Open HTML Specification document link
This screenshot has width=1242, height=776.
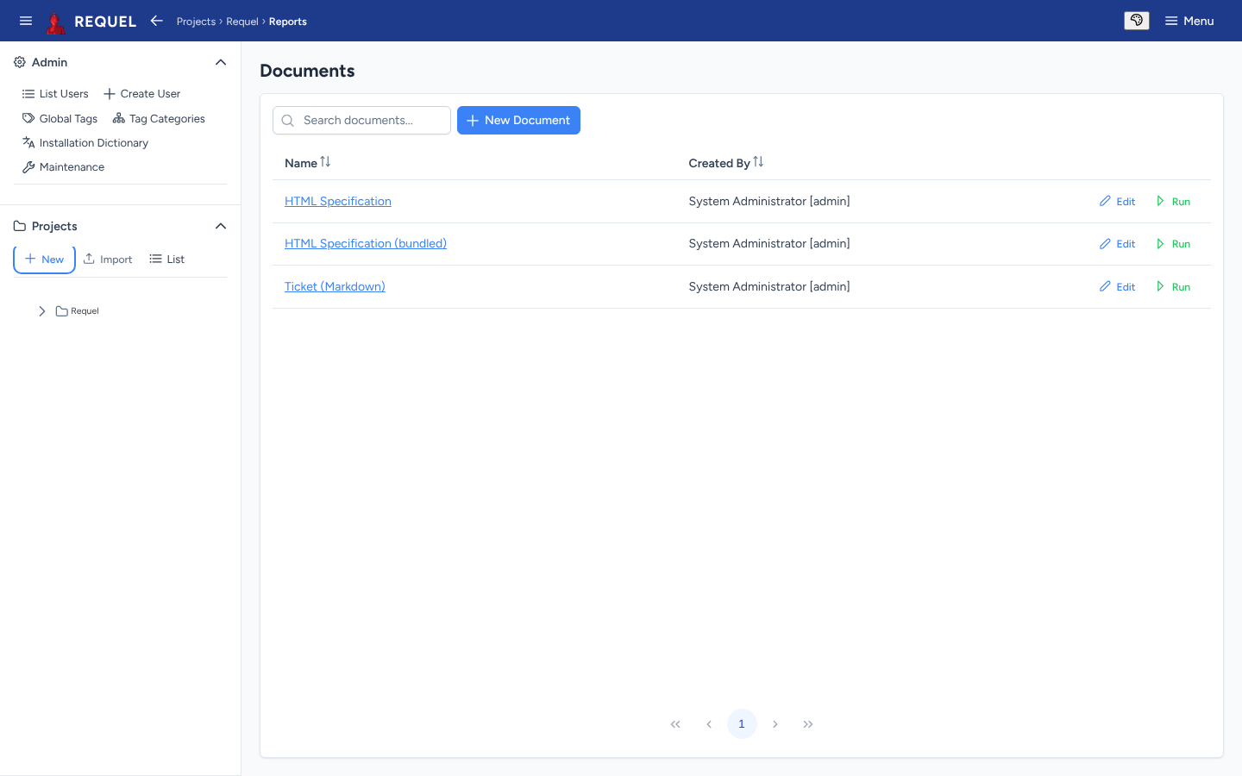(338, 202)
